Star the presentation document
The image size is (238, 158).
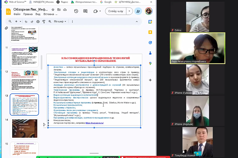(53, 9)
